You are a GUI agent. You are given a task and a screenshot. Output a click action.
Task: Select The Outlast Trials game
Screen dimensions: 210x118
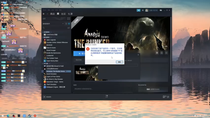pyautogui.click(x=52, y=58)
